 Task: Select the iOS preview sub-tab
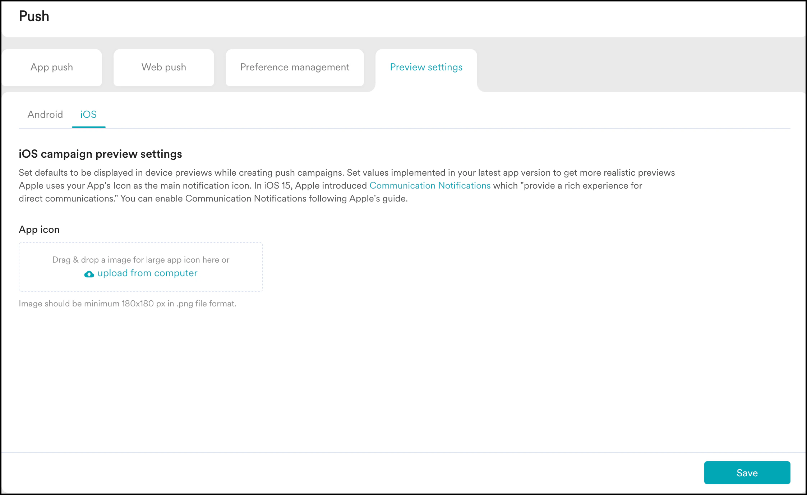[88, 115]
